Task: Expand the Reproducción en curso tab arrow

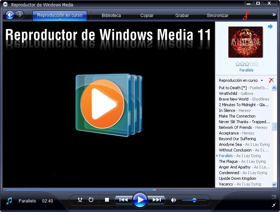Action: [60, 20]
